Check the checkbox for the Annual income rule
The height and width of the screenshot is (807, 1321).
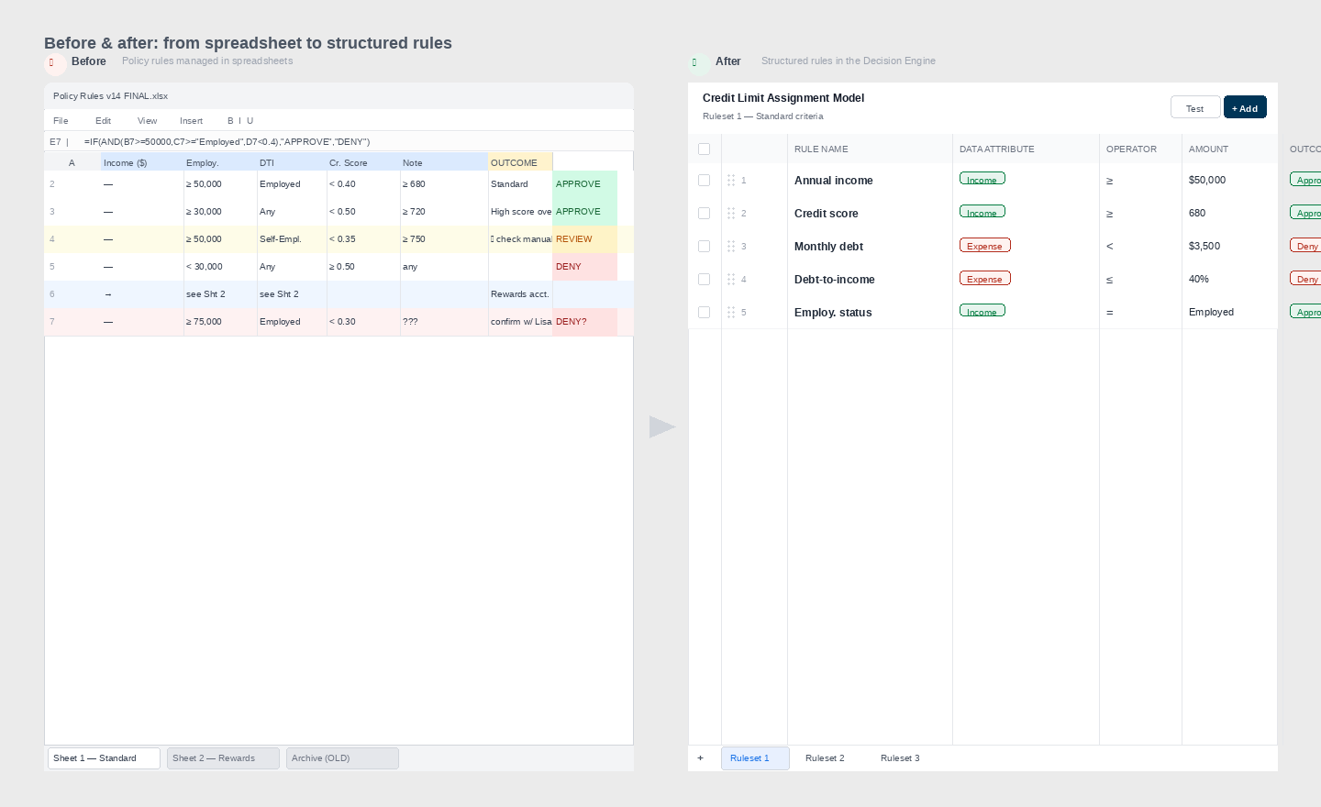(704, 180)
